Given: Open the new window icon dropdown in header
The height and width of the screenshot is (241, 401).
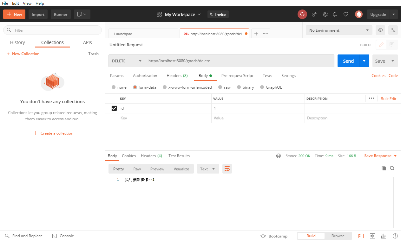Looking at the screenshot, I should (x=82, y=14).
